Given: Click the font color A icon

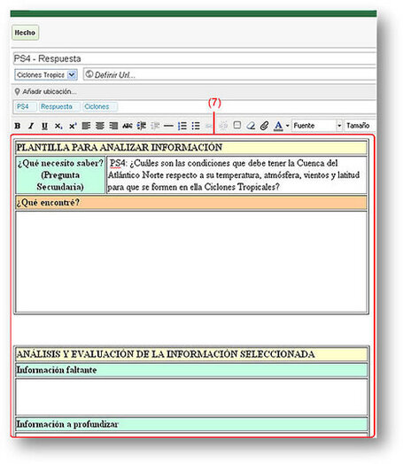Looking at the screenshot, I should click(x=278, y=126).
